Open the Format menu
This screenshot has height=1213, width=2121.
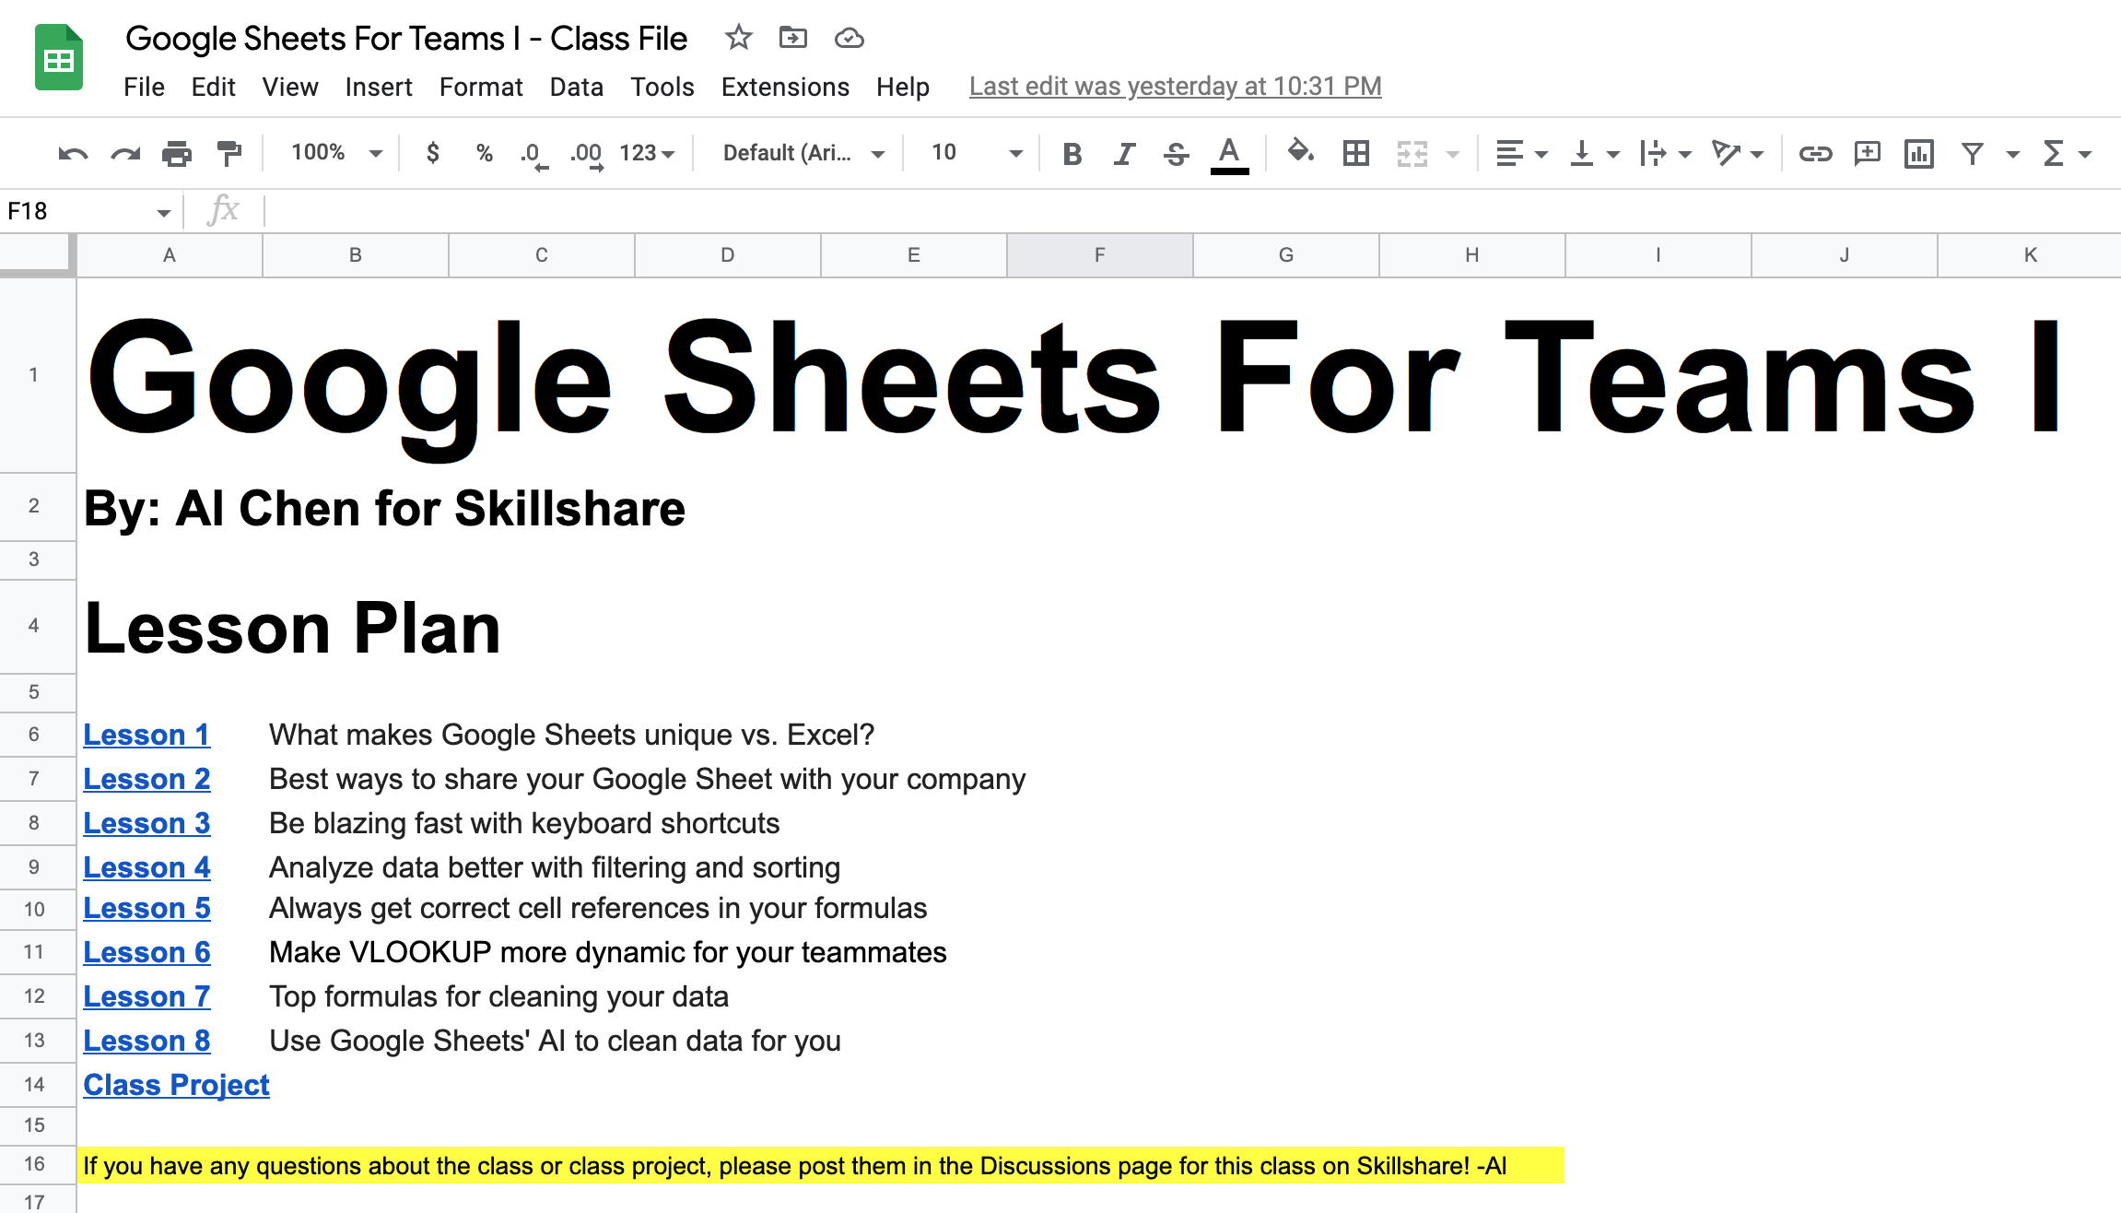pyautogui.click(x=481, y=87)
